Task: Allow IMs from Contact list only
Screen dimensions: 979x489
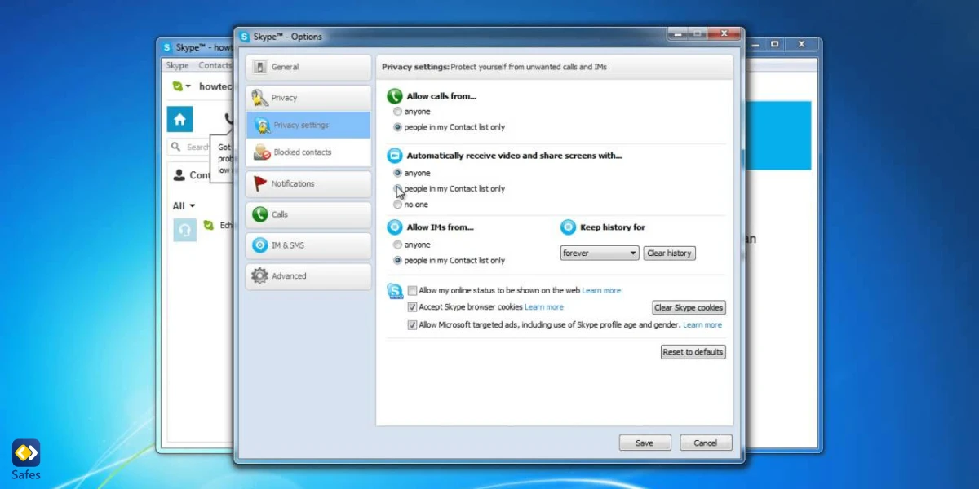Action: point(397,261)
